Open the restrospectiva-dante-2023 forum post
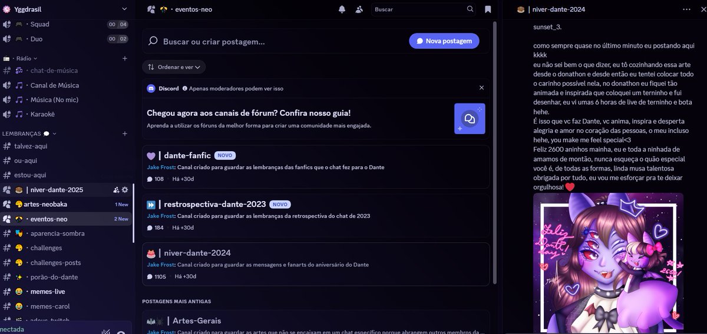Viewport: 707px width, 334px height. [x=316, y=216]
